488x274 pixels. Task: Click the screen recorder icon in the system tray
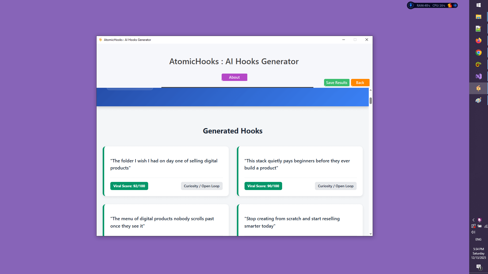[480, 220]
